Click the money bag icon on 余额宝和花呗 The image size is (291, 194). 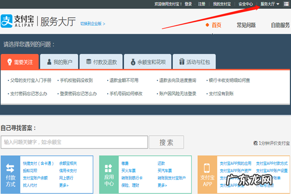click(133, 62)
